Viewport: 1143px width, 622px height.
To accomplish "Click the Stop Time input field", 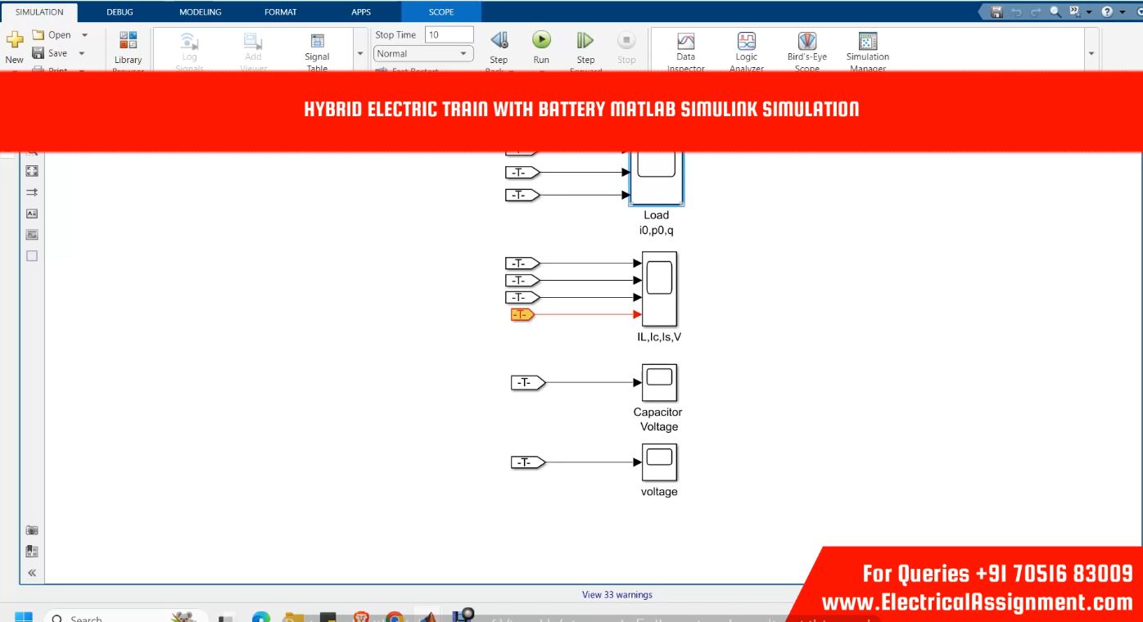I will [x=449, y=35].
